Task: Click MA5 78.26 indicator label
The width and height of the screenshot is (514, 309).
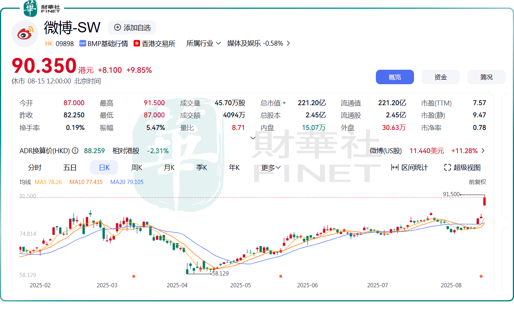Action: point(48,182)
